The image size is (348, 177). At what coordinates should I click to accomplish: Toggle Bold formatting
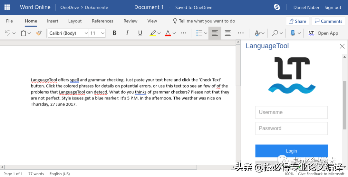(x=114, y=33)
